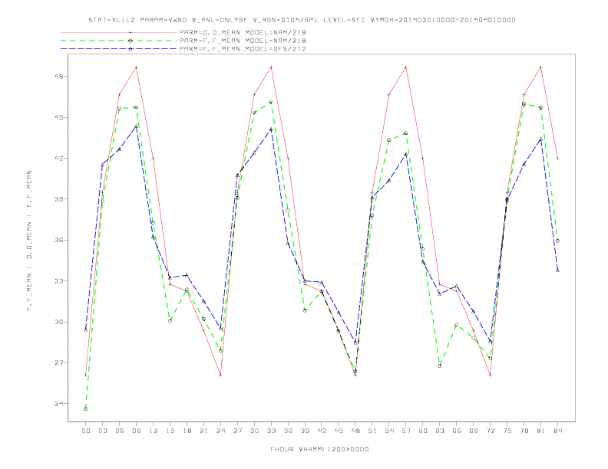Image resolution: width=608 pixels, height=469 pixels.
Task: Click the x-axis tick label 75
Action: [x=507, y=431]
